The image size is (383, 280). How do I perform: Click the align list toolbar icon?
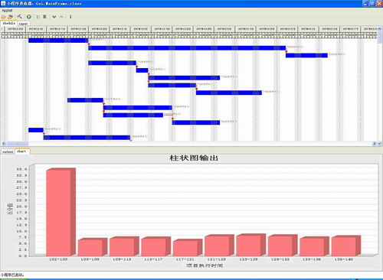45,17
